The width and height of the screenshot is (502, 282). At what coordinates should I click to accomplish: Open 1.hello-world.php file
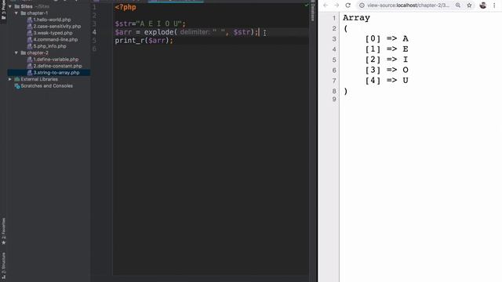pyautogui.click(x=52, y=20)
